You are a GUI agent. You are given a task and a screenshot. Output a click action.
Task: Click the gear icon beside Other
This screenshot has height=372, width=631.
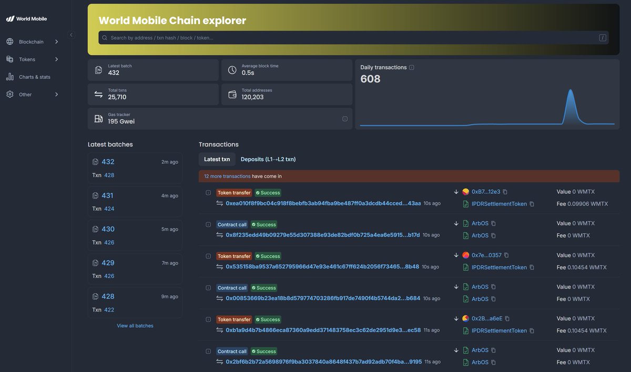[x=9, y=94]
